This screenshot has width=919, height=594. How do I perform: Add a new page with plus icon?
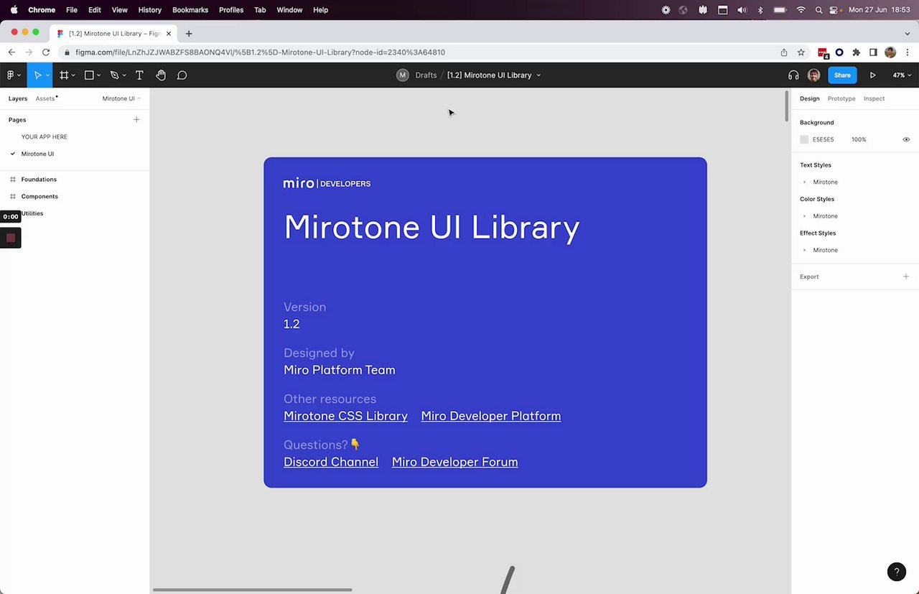point(136,120)
